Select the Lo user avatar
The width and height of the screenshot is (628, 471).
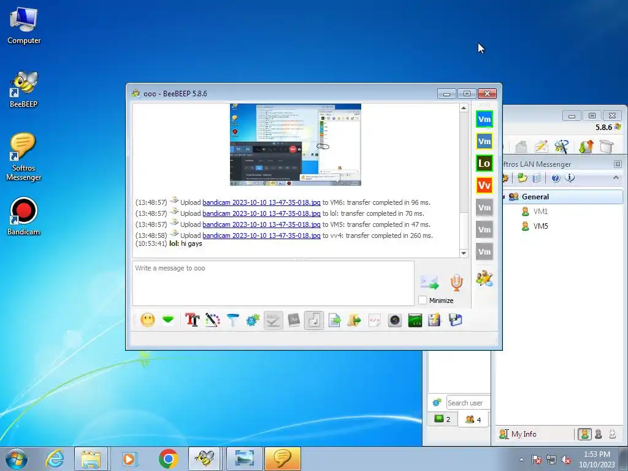(x=484, y=163)
